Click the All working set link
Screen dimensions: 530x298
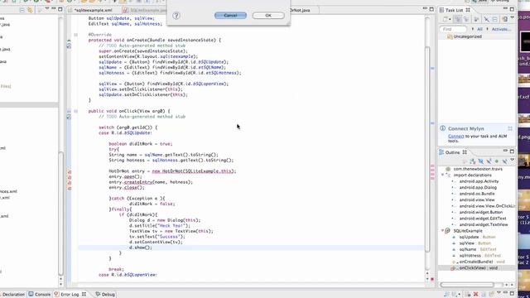tap(479, 30)
